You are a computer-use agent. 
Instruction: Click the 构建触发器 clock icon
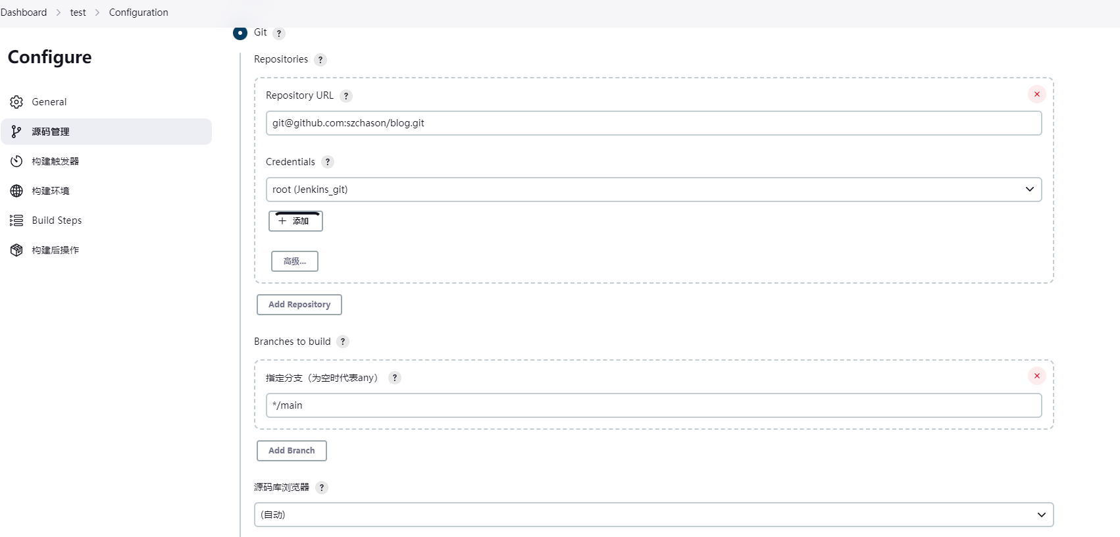[x=16, y=161]
